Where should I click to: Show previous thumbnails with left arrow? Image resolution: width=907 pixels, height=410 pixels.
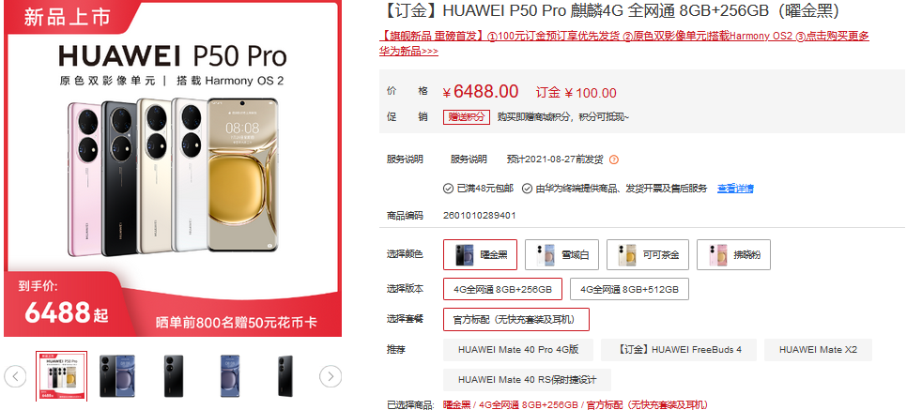[16, 376]
